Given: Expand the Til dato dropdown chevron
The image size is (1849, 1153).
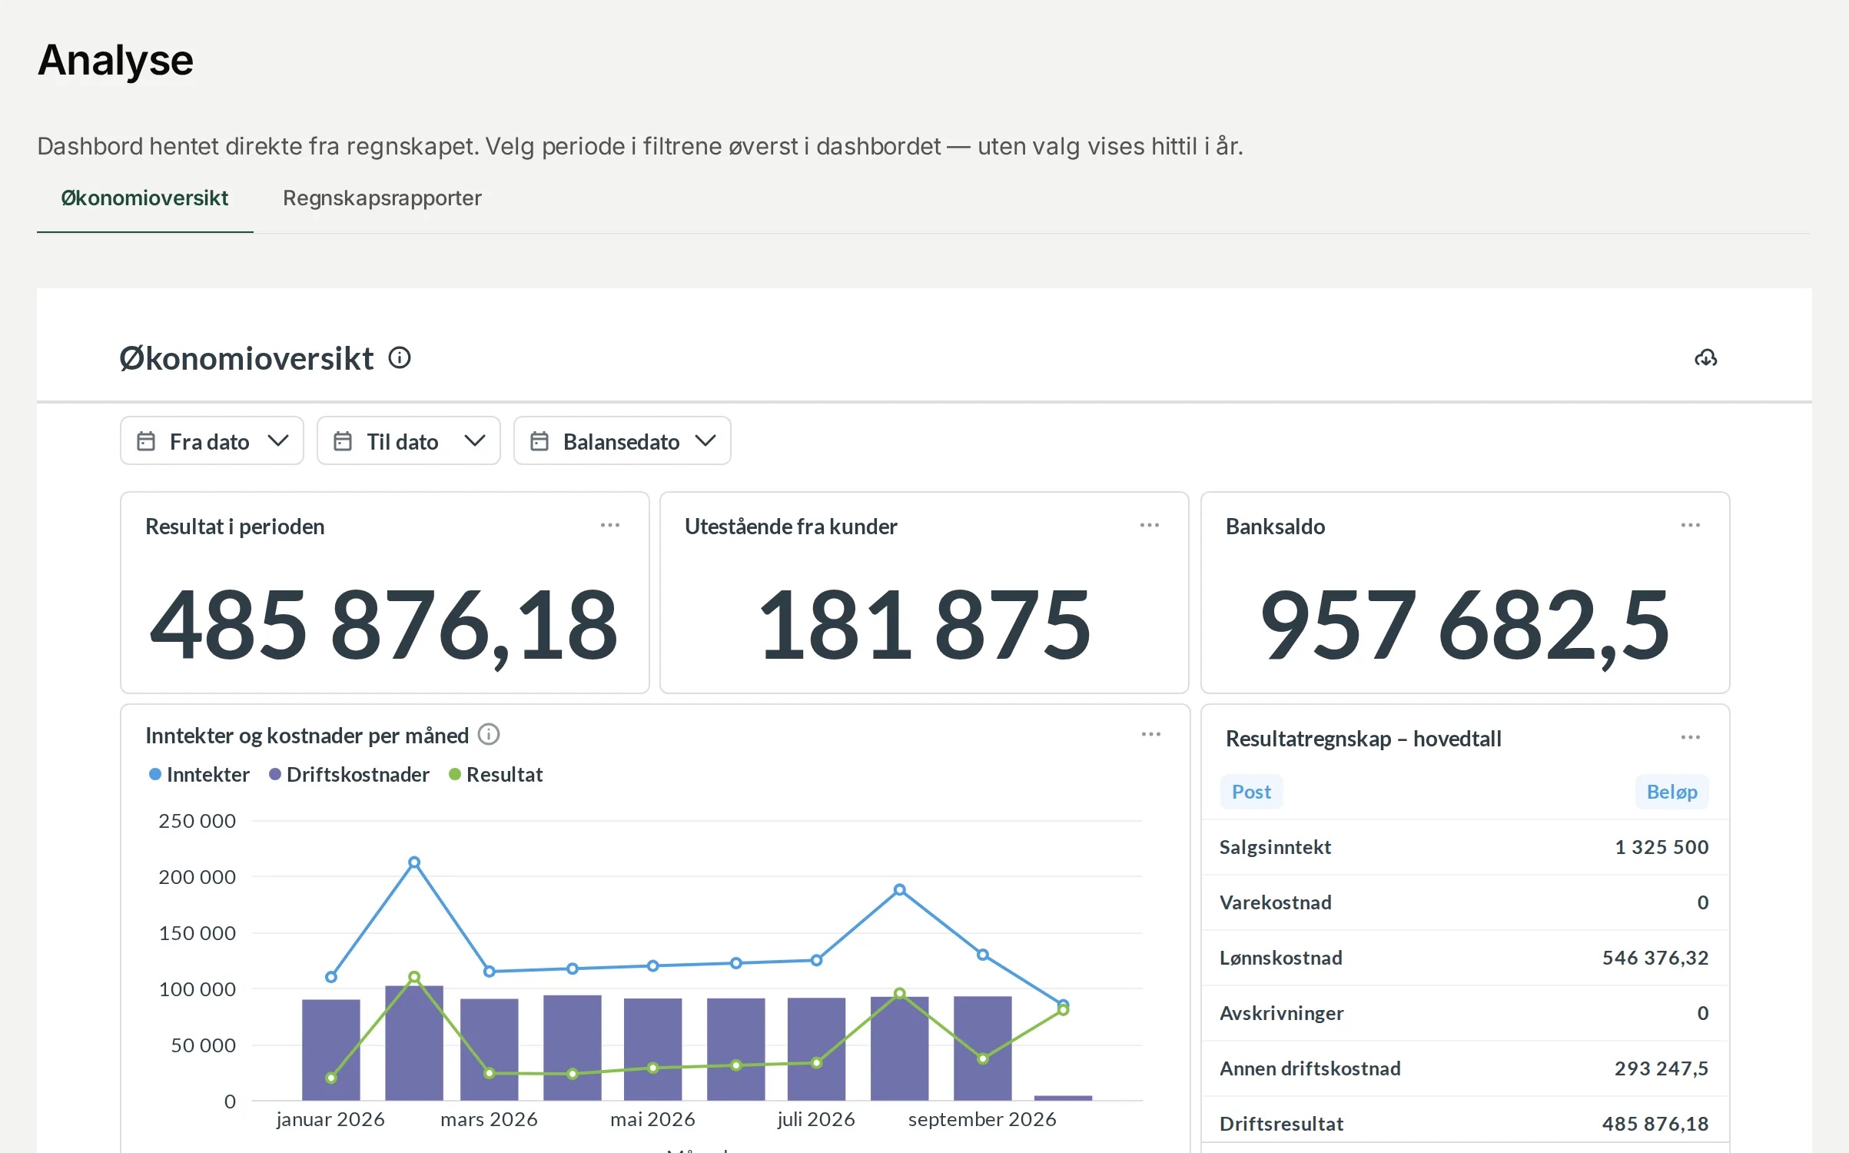Looking at the screenshot, I should [475, 441].
